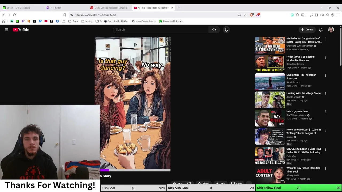342x192 pixels.
Task: Open the X (Twitter) bookmark
Action: click(34, 21)
